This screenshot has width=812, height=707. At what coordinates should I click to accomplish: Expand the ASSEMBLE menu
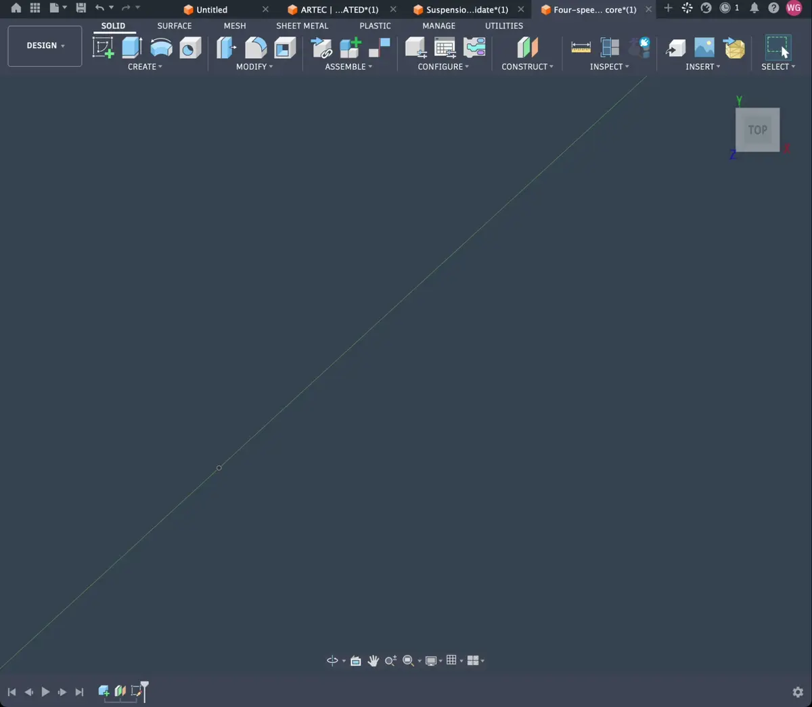[x=348, y=67]
